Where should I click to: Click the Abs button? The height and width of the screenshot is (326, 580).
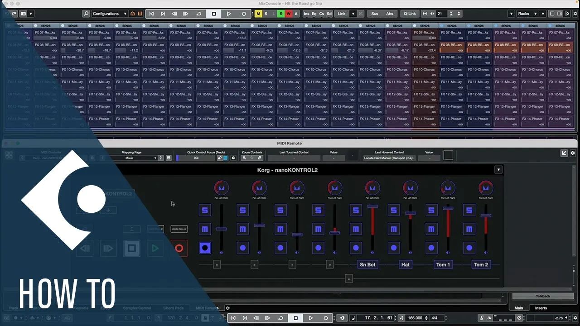[x=390, y=14]
